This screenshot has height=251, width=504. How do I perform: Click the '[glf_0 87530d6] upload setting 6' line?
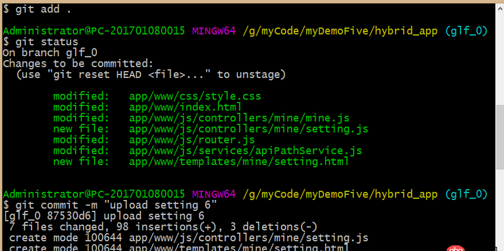tap(103, 216)
